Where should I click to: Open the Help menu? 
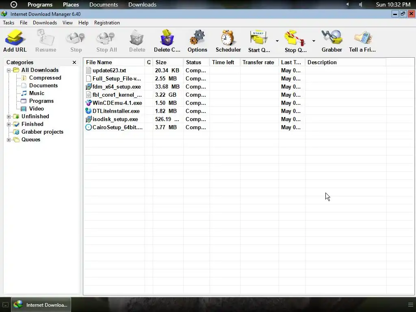(x=83, y=23)
